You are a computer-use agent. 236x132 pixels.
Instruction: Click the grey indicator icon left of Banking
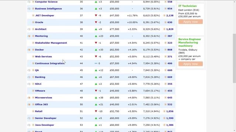point(29,77)
